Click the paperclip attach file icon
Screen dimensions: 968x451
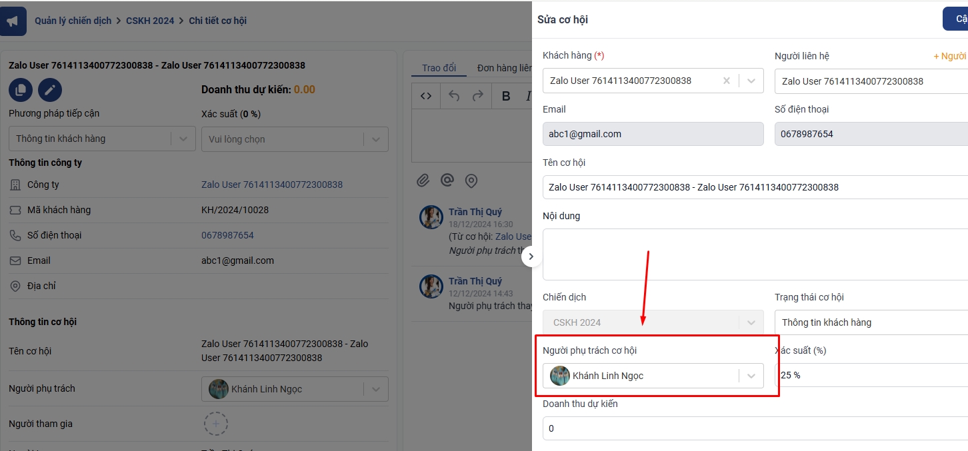pos(423,181)
